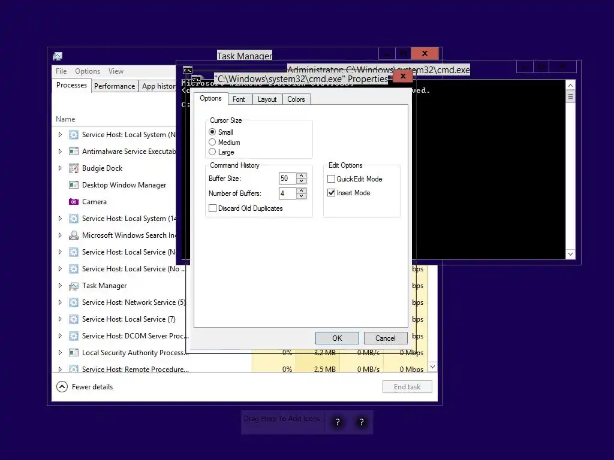The image size is (614, 460).
Task: Click the cmd.exe console window title icon
Action: [188, 71]
